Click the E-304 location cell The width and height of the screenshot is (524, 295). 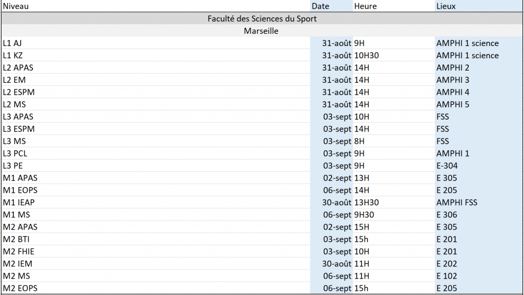[x=478, y=166]
